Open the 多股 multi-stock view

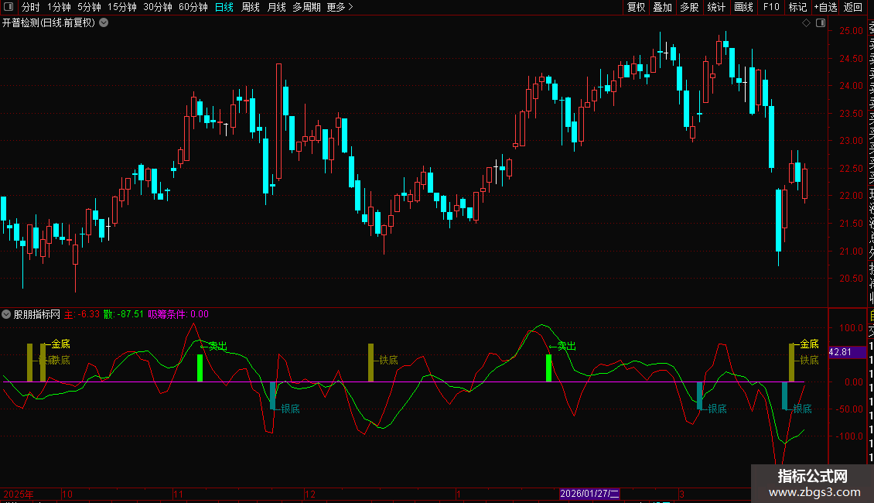click(689, 7)
